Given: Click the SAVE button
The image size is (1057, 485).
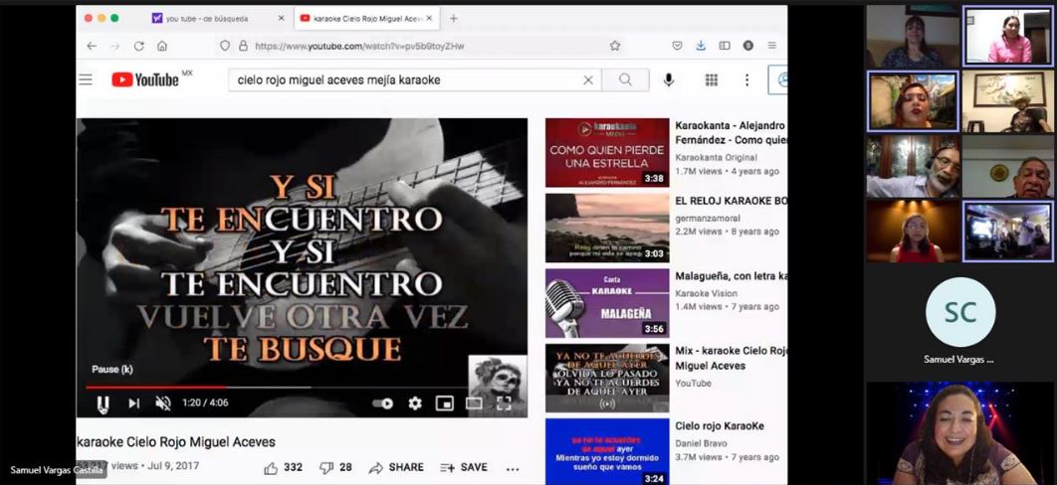Looking at the screenshot, I should point(464,467).
